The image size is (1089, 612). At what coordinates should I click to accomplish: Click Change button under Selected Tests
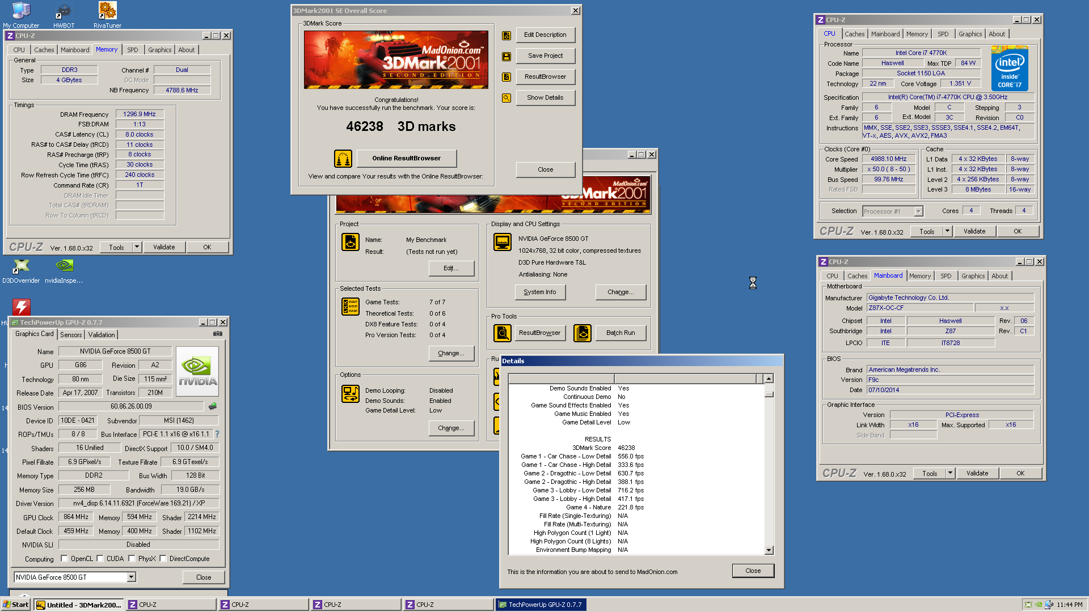(451, 353)
